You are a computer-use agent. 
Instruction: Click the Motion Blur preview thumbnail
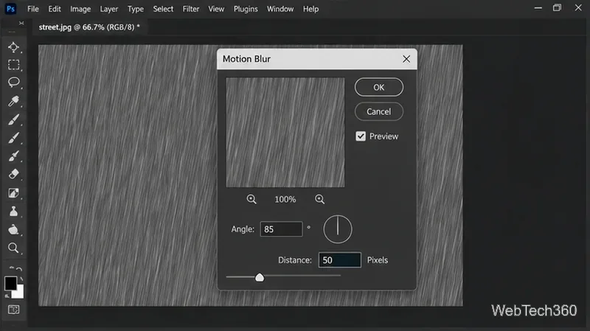(285, 133)
